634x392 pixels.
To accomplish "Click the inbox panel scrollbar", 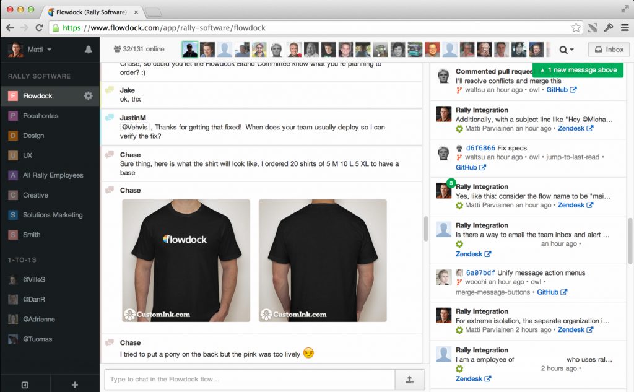I will point(630,241).
